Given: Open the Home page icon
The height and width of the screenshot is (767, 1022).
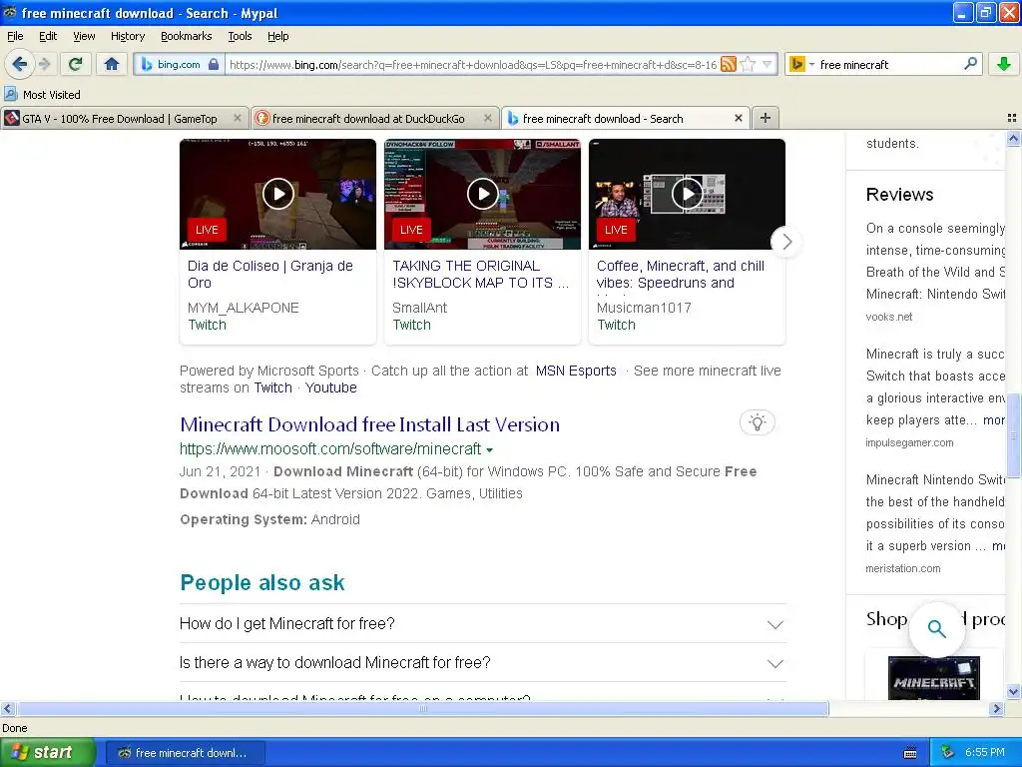Looking at the screenshot, I should tap(112, 64).
